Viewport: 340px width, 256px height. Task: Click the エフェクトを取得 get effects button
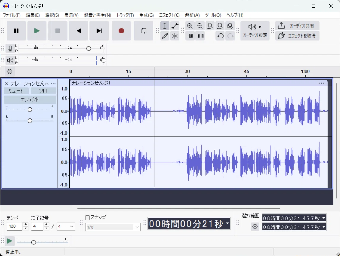click(x=297, y=36)
